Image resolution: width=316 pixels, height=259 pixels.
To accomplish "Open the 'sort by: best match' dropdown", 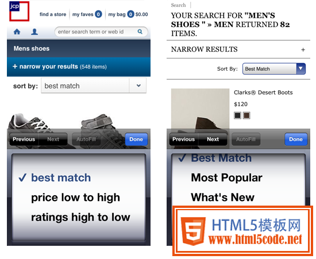I will (94, 86).
